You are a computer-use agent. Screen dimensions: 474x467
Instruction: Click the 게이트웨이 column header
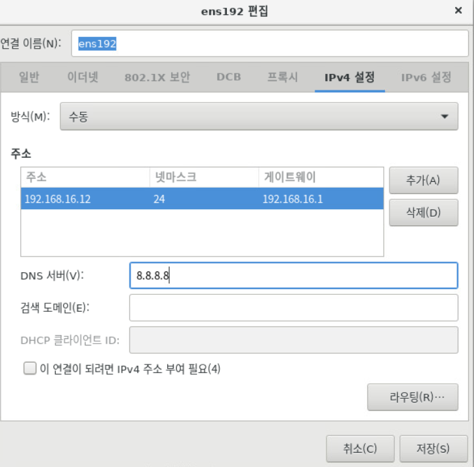(x=321, y=177)
